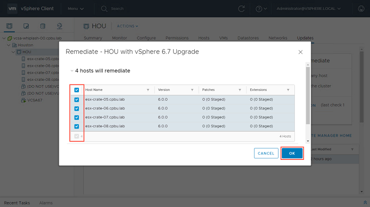Click the feedback smiley icon
The width and height of the screenshot is (370, 207).
361,9
